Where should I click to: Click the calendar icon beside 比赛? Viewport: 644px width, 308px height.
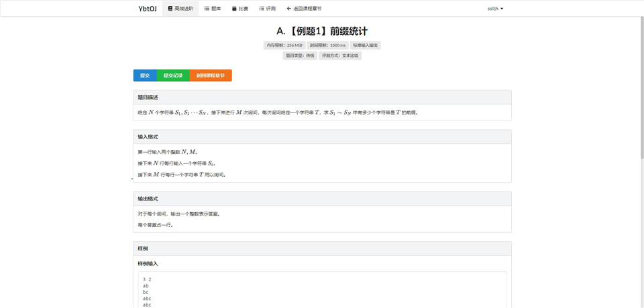(234, 9)
